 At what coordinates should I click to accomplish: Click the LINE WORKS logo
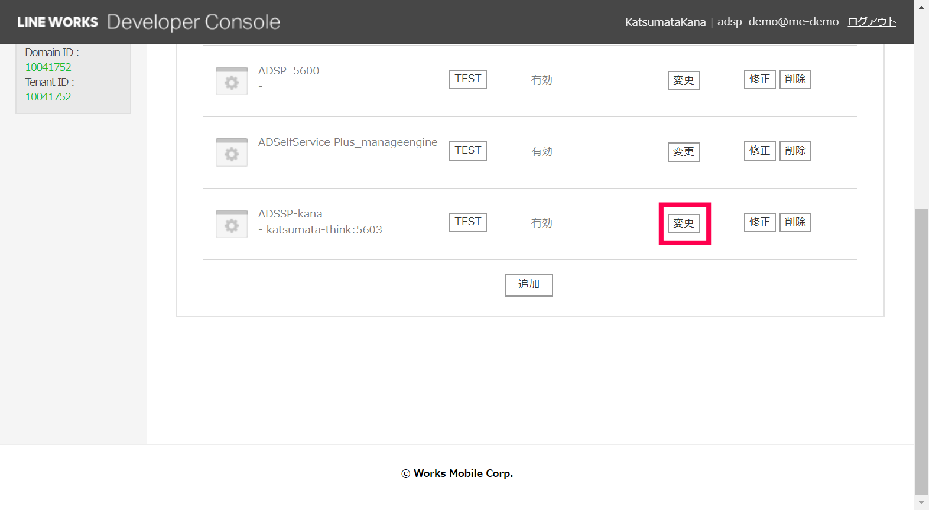57,22
